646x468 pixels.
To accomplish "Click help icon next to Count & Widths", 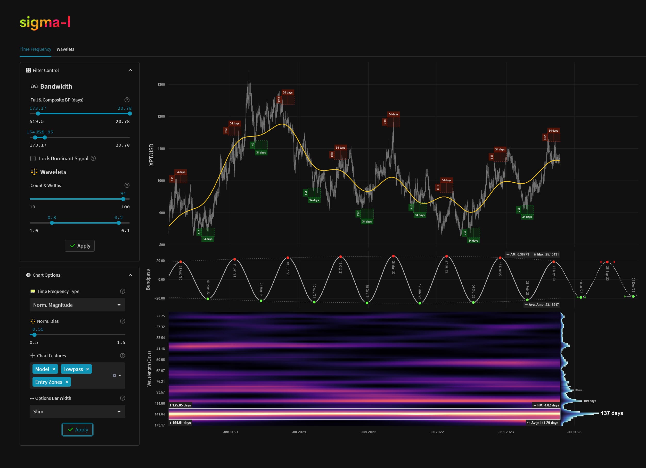I will pyautogui.click(x=127, y=185).
